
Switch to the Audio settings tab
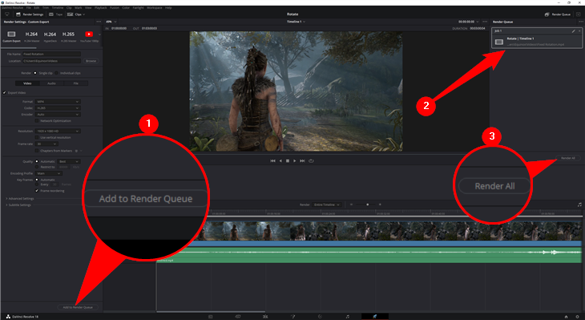coord(51,83)
